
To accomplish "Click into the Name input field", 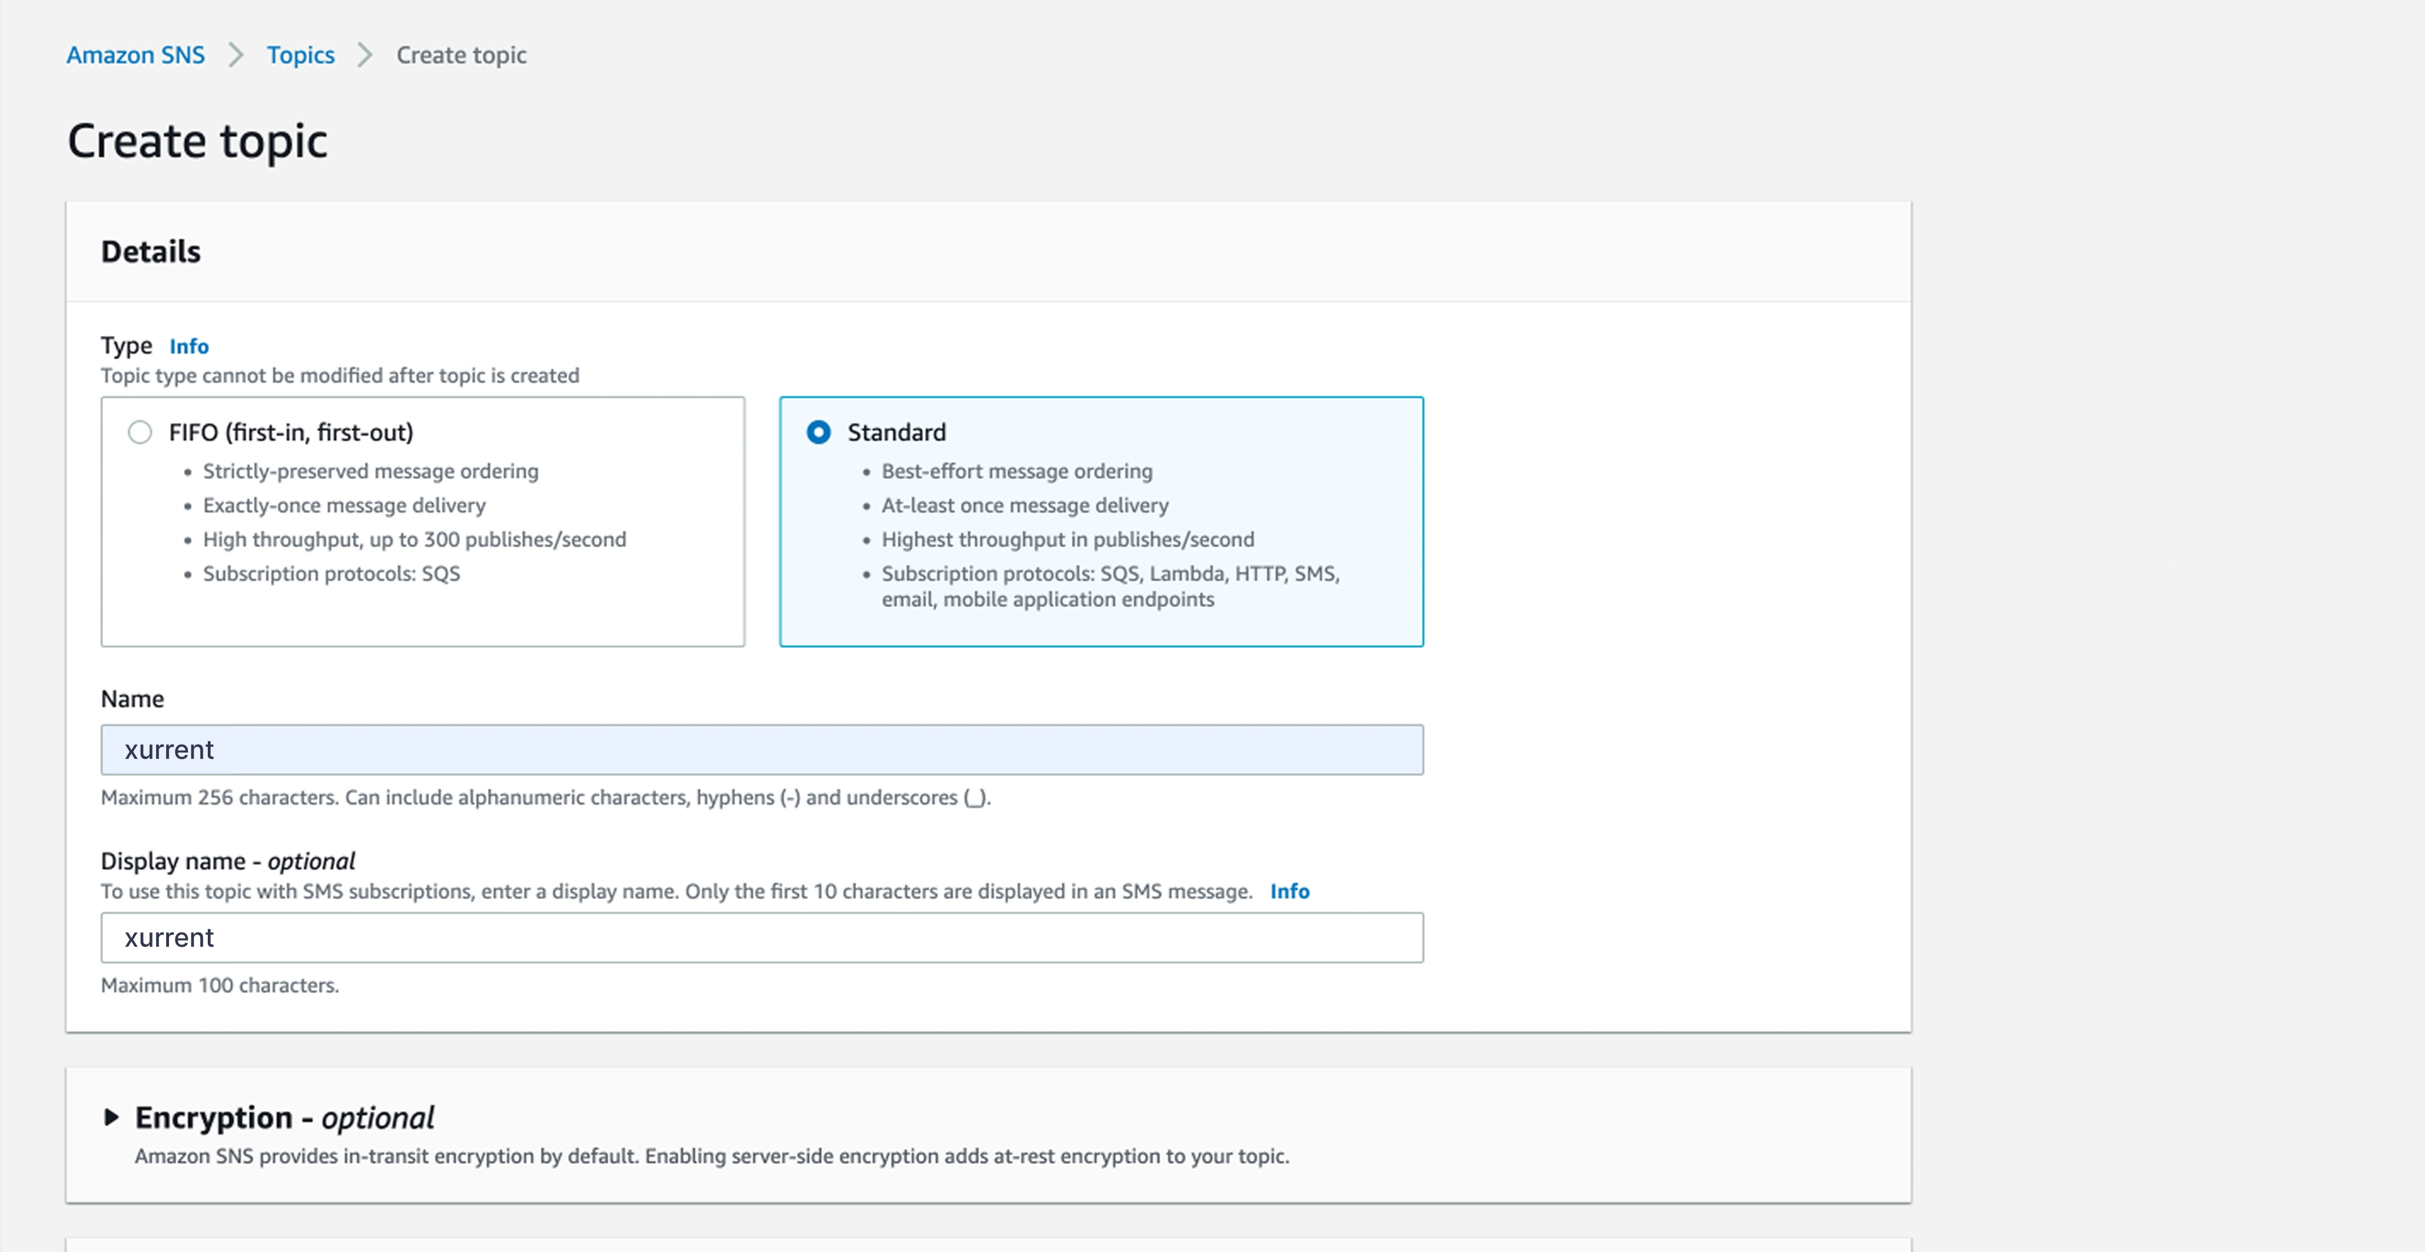I will tap(761, 750).
